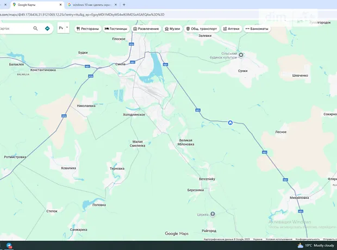Open the Рестораны category chip

(88, 28)
